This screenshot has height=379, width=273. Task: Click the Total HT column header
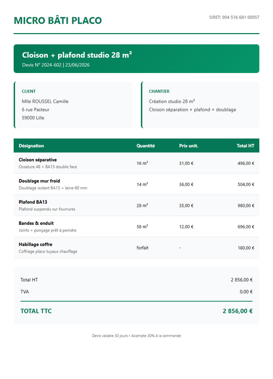(245, 146)
